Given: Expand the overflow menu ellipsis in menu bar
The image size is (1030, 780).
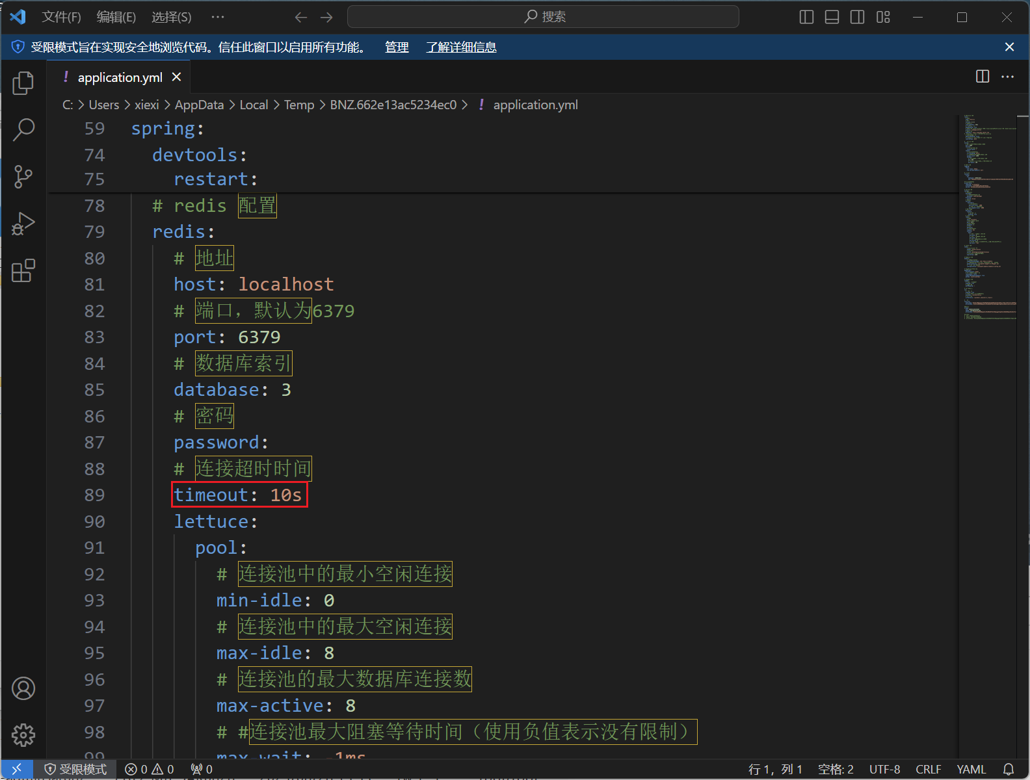Looking at the screenshot, I should tap(218, 17).
